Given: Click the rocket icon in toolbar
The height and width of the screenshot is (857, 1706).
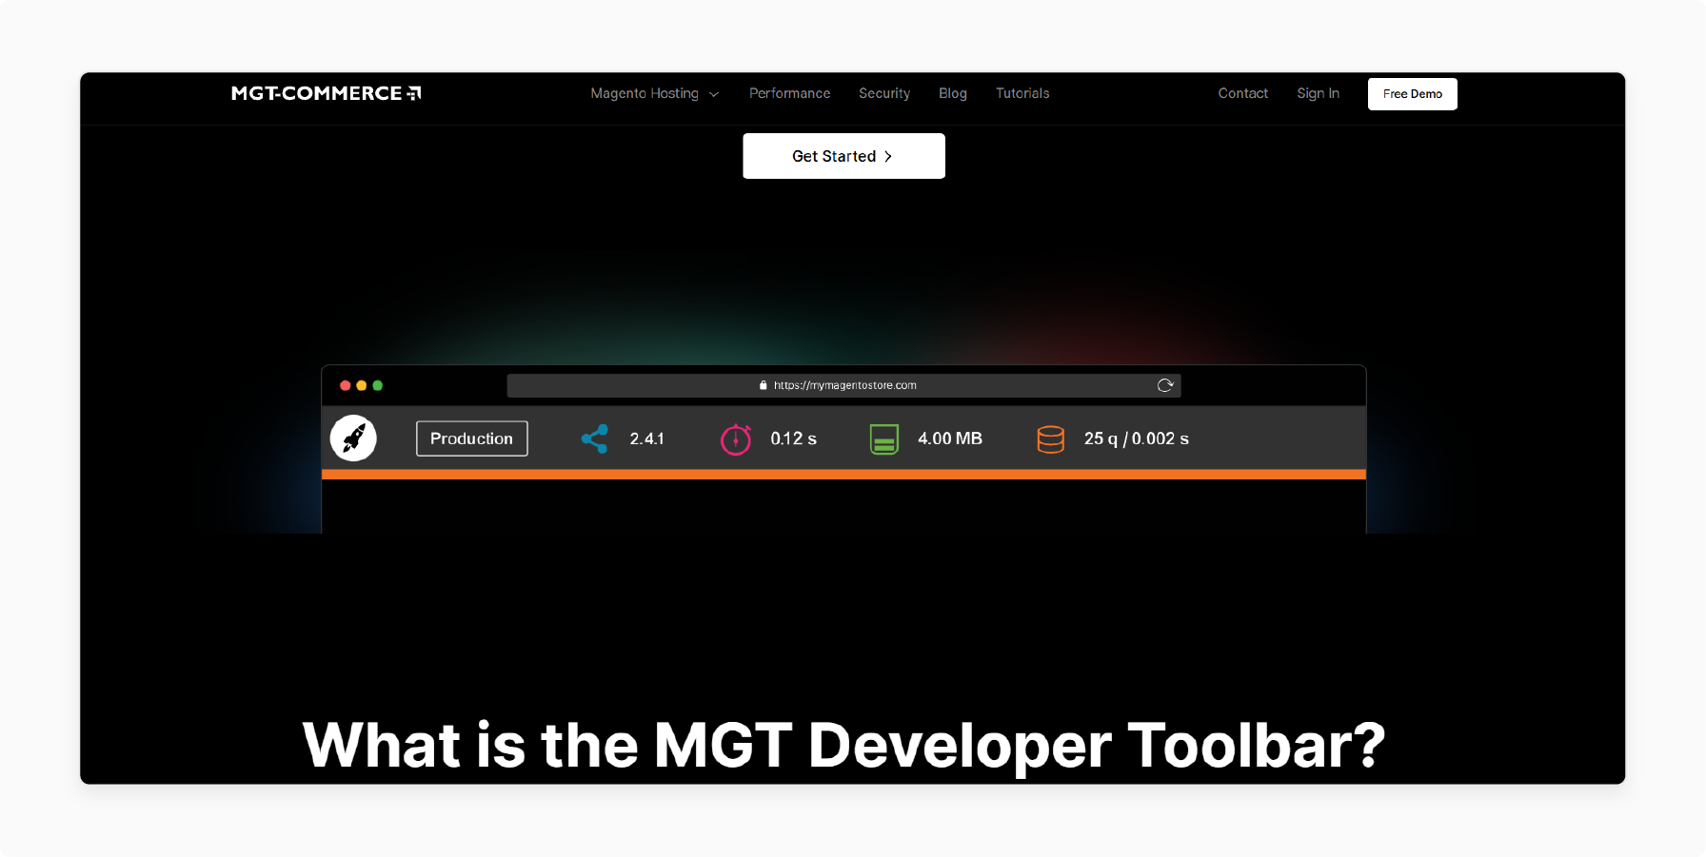Looking at the screenshot, I should (x=353, y=438).
